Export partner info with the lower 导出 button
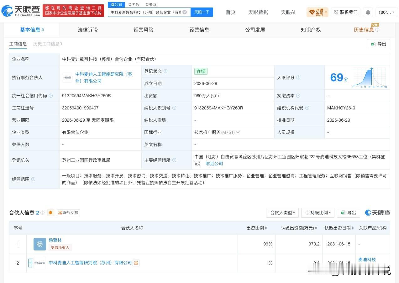The image size is (399, 283). point(349,213)
